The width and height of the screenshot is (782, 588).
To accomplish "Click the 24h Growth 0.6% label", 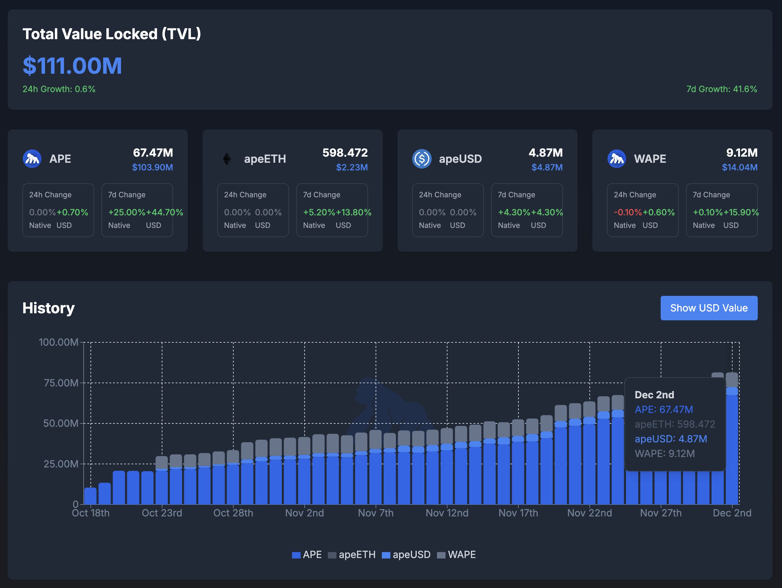I will tap(59, 89).
